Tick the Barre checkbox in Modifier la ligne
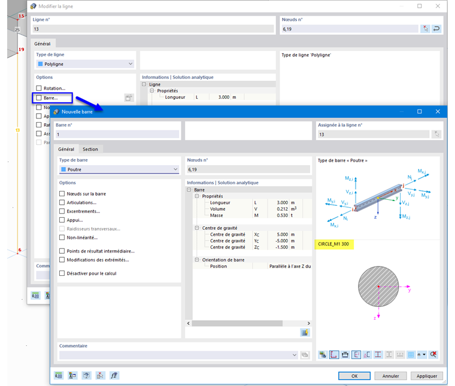This screenshot has width=455, height=386. coord(39,98)
